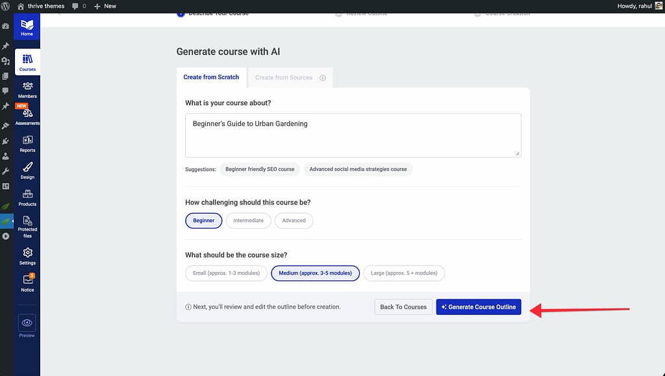
Task: Open the Settings gear in sidebar
Action: (x=27, y=256)
